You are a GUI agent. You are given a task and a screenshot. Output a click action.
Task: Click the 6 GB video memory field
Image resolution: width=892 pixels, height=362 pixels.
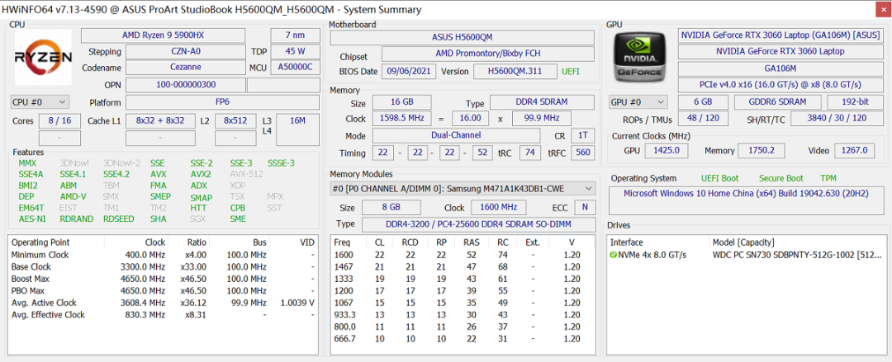[703, 102]
